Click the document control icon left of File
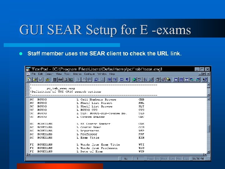The height and width of the screenshot is (169, 225). (x=28, y=74)
